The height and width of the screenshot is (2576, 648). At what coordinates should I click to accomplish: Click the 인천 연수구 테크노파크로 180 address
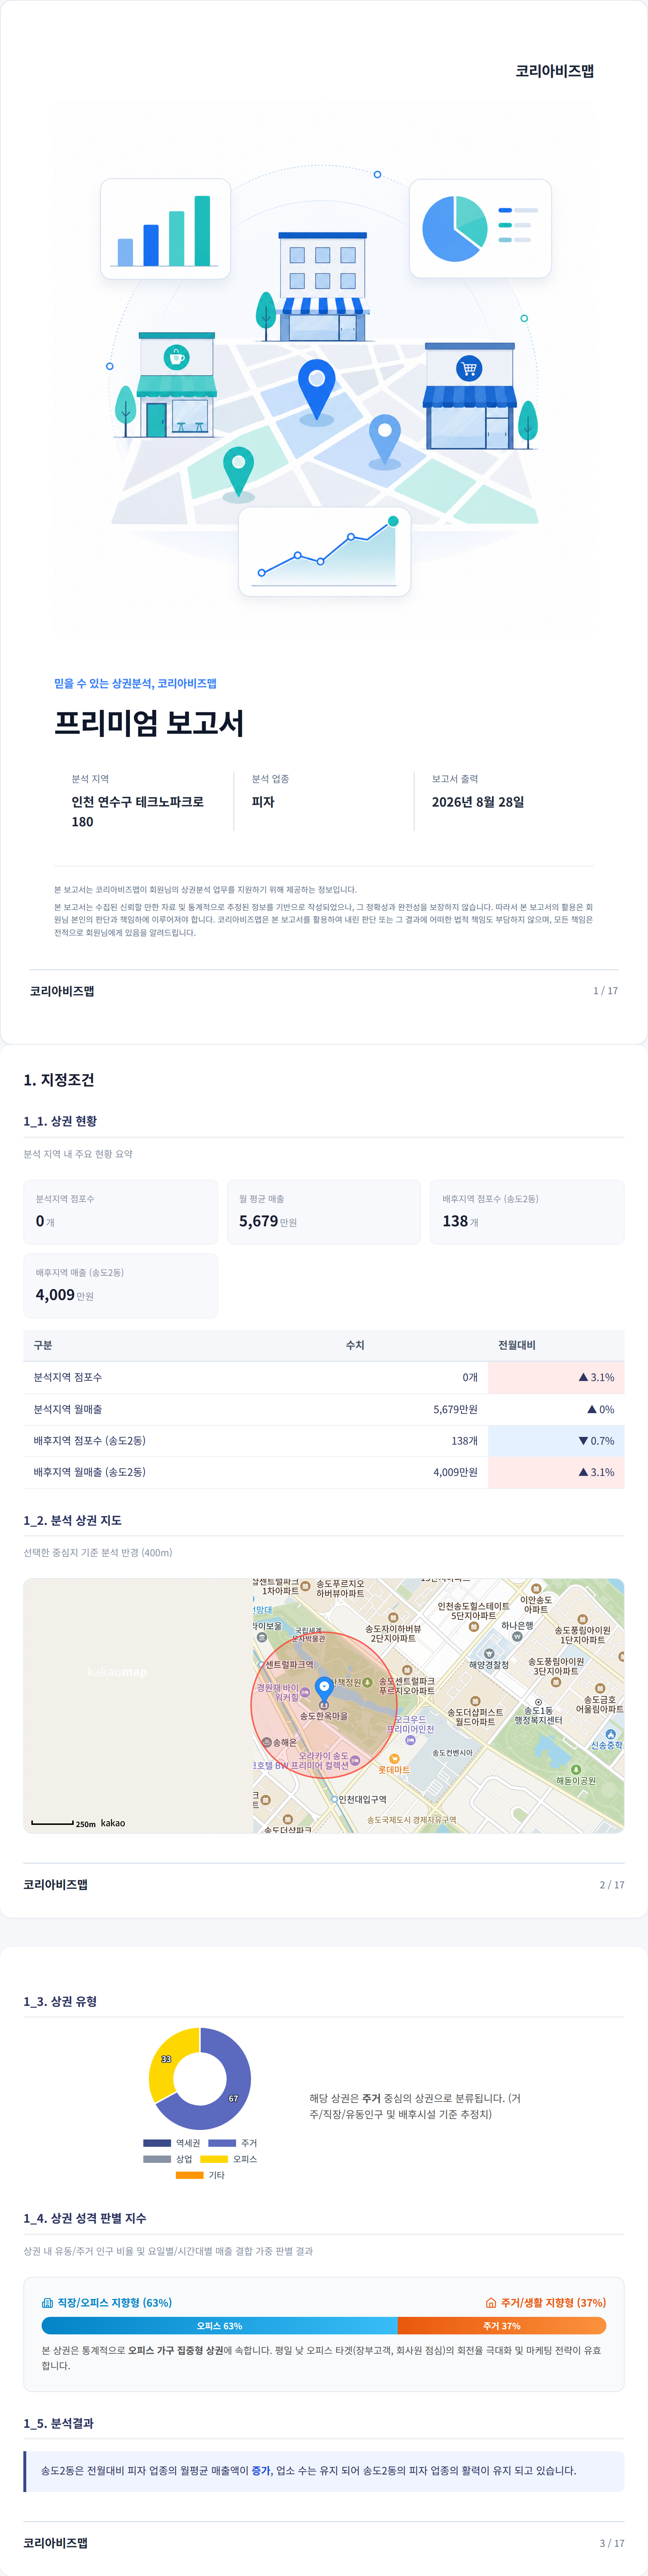(138, 812)
